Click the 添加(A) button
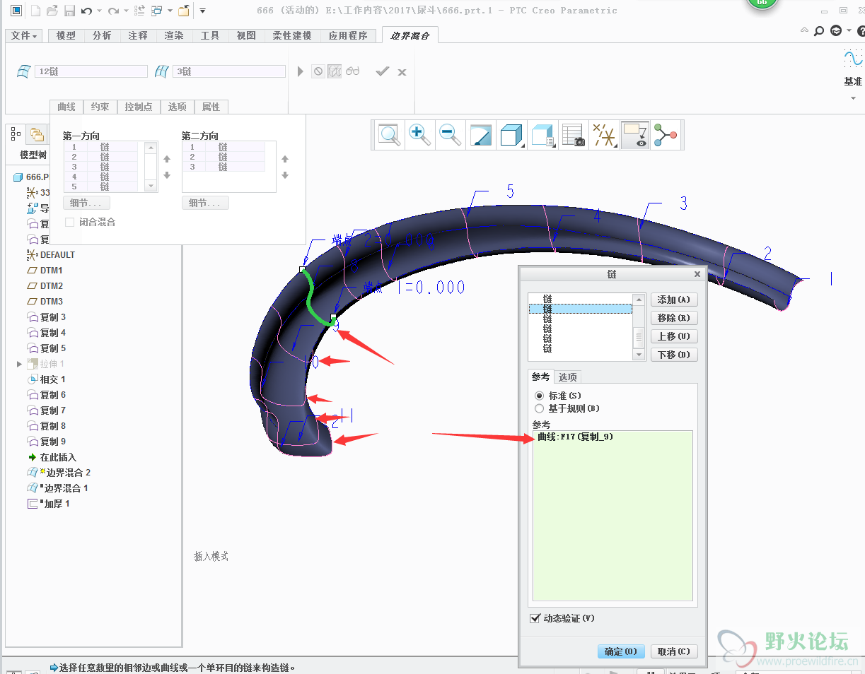Image resolution: width=865 pixels, height=674 pixels. (x=674, y=300)
